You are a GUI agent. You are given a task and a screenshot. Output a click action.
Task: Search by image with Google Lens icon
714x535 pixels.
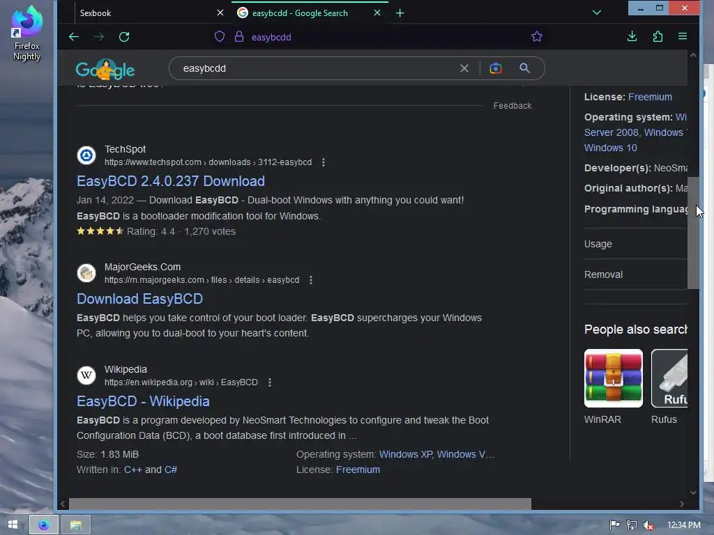496,68
